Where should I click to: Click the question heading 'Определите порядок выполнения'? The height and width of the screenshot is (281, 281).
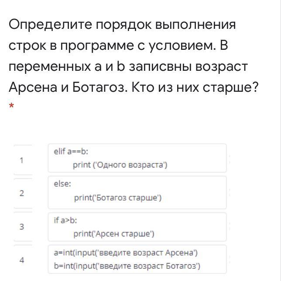(122, 25)
